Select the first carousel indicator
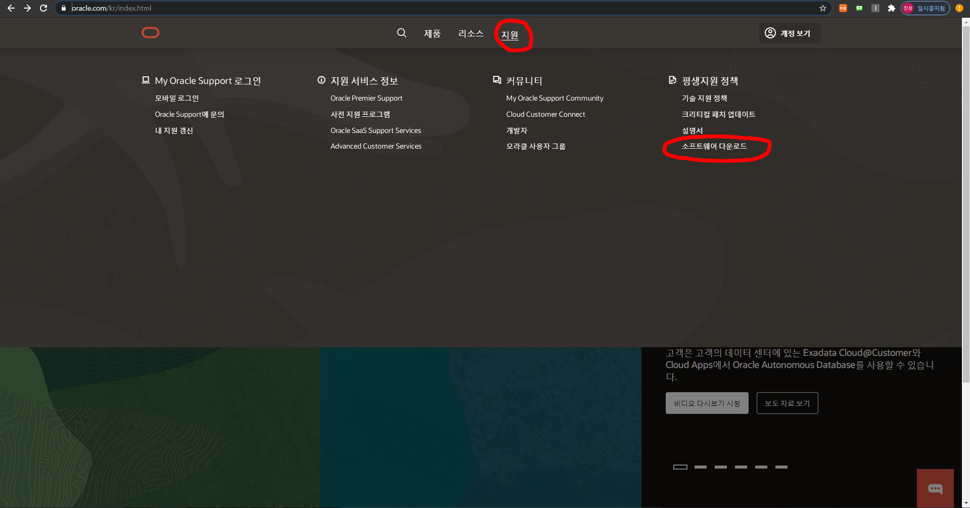Screen dimensions: 970x508 pos(680,467)
